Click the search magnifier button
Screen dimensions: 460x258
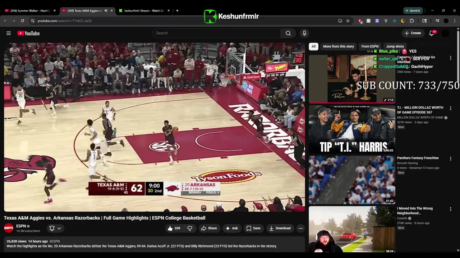click(x=288, y=33)
